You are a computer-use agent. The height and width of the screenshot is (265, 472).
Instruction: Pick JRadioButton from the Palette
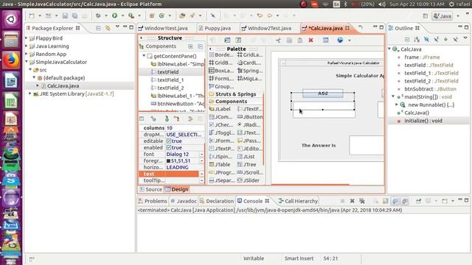pyautogui.click(x=249, y=124)
